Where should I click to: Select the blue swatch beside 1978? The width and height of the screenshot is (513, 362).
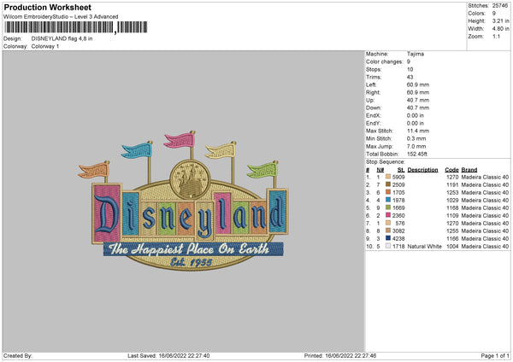(388, 200)
